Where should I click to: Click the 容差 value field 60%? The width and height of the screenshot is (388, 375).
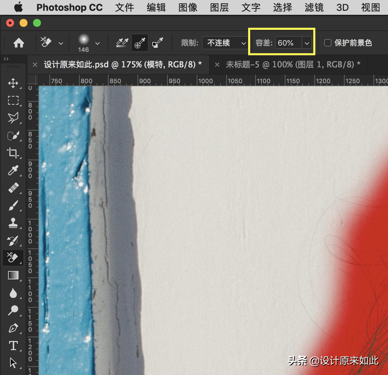288,43
